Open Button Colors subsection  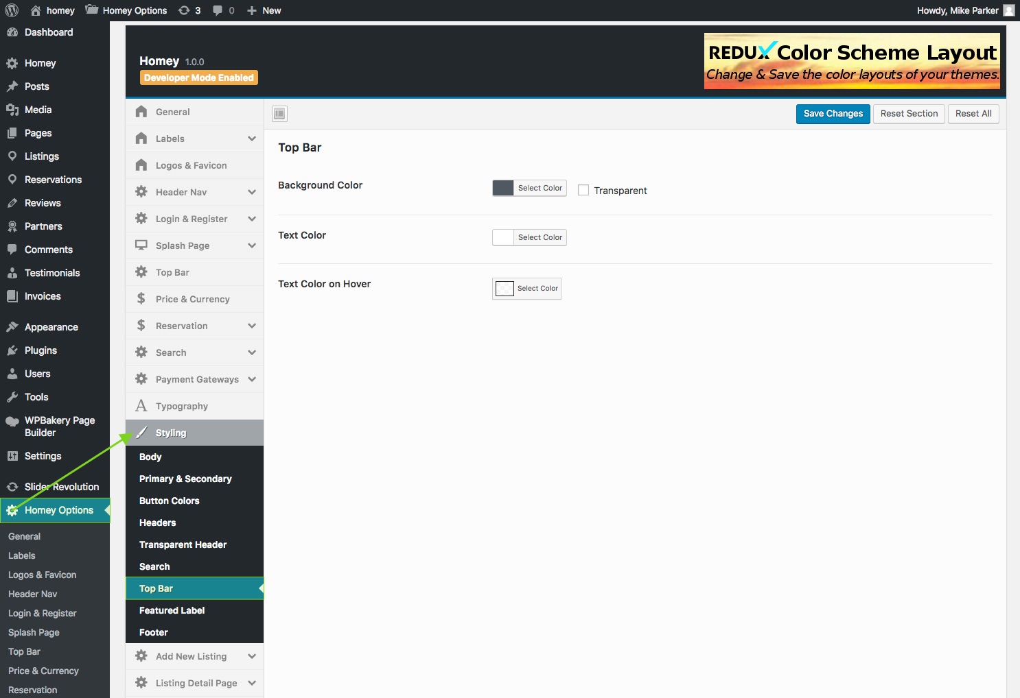point(194,501)
